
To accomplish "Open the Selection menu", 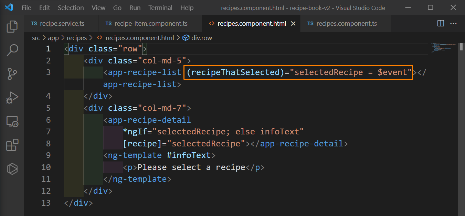I will point(71,8).
